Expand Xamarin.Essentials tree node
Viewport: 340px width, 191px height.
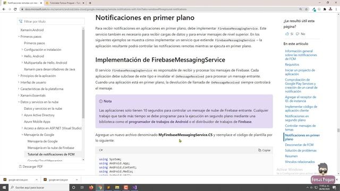[19, 95]
